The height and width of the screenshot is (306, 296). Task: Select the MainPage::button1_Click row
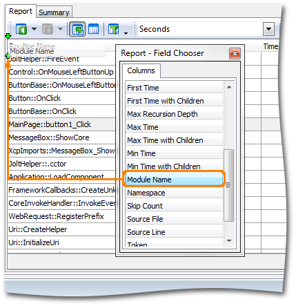tap(61, 124)
